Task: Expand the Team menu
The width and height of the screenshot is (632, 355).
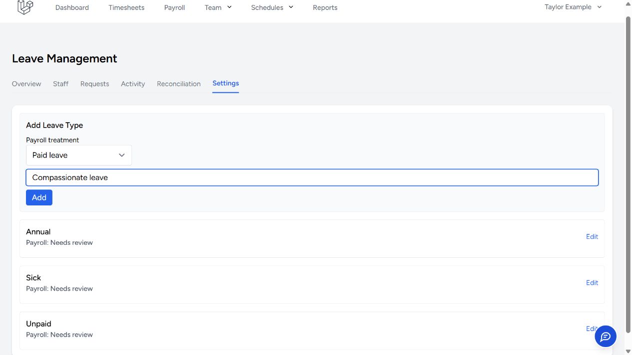Action: pos(218,7)
